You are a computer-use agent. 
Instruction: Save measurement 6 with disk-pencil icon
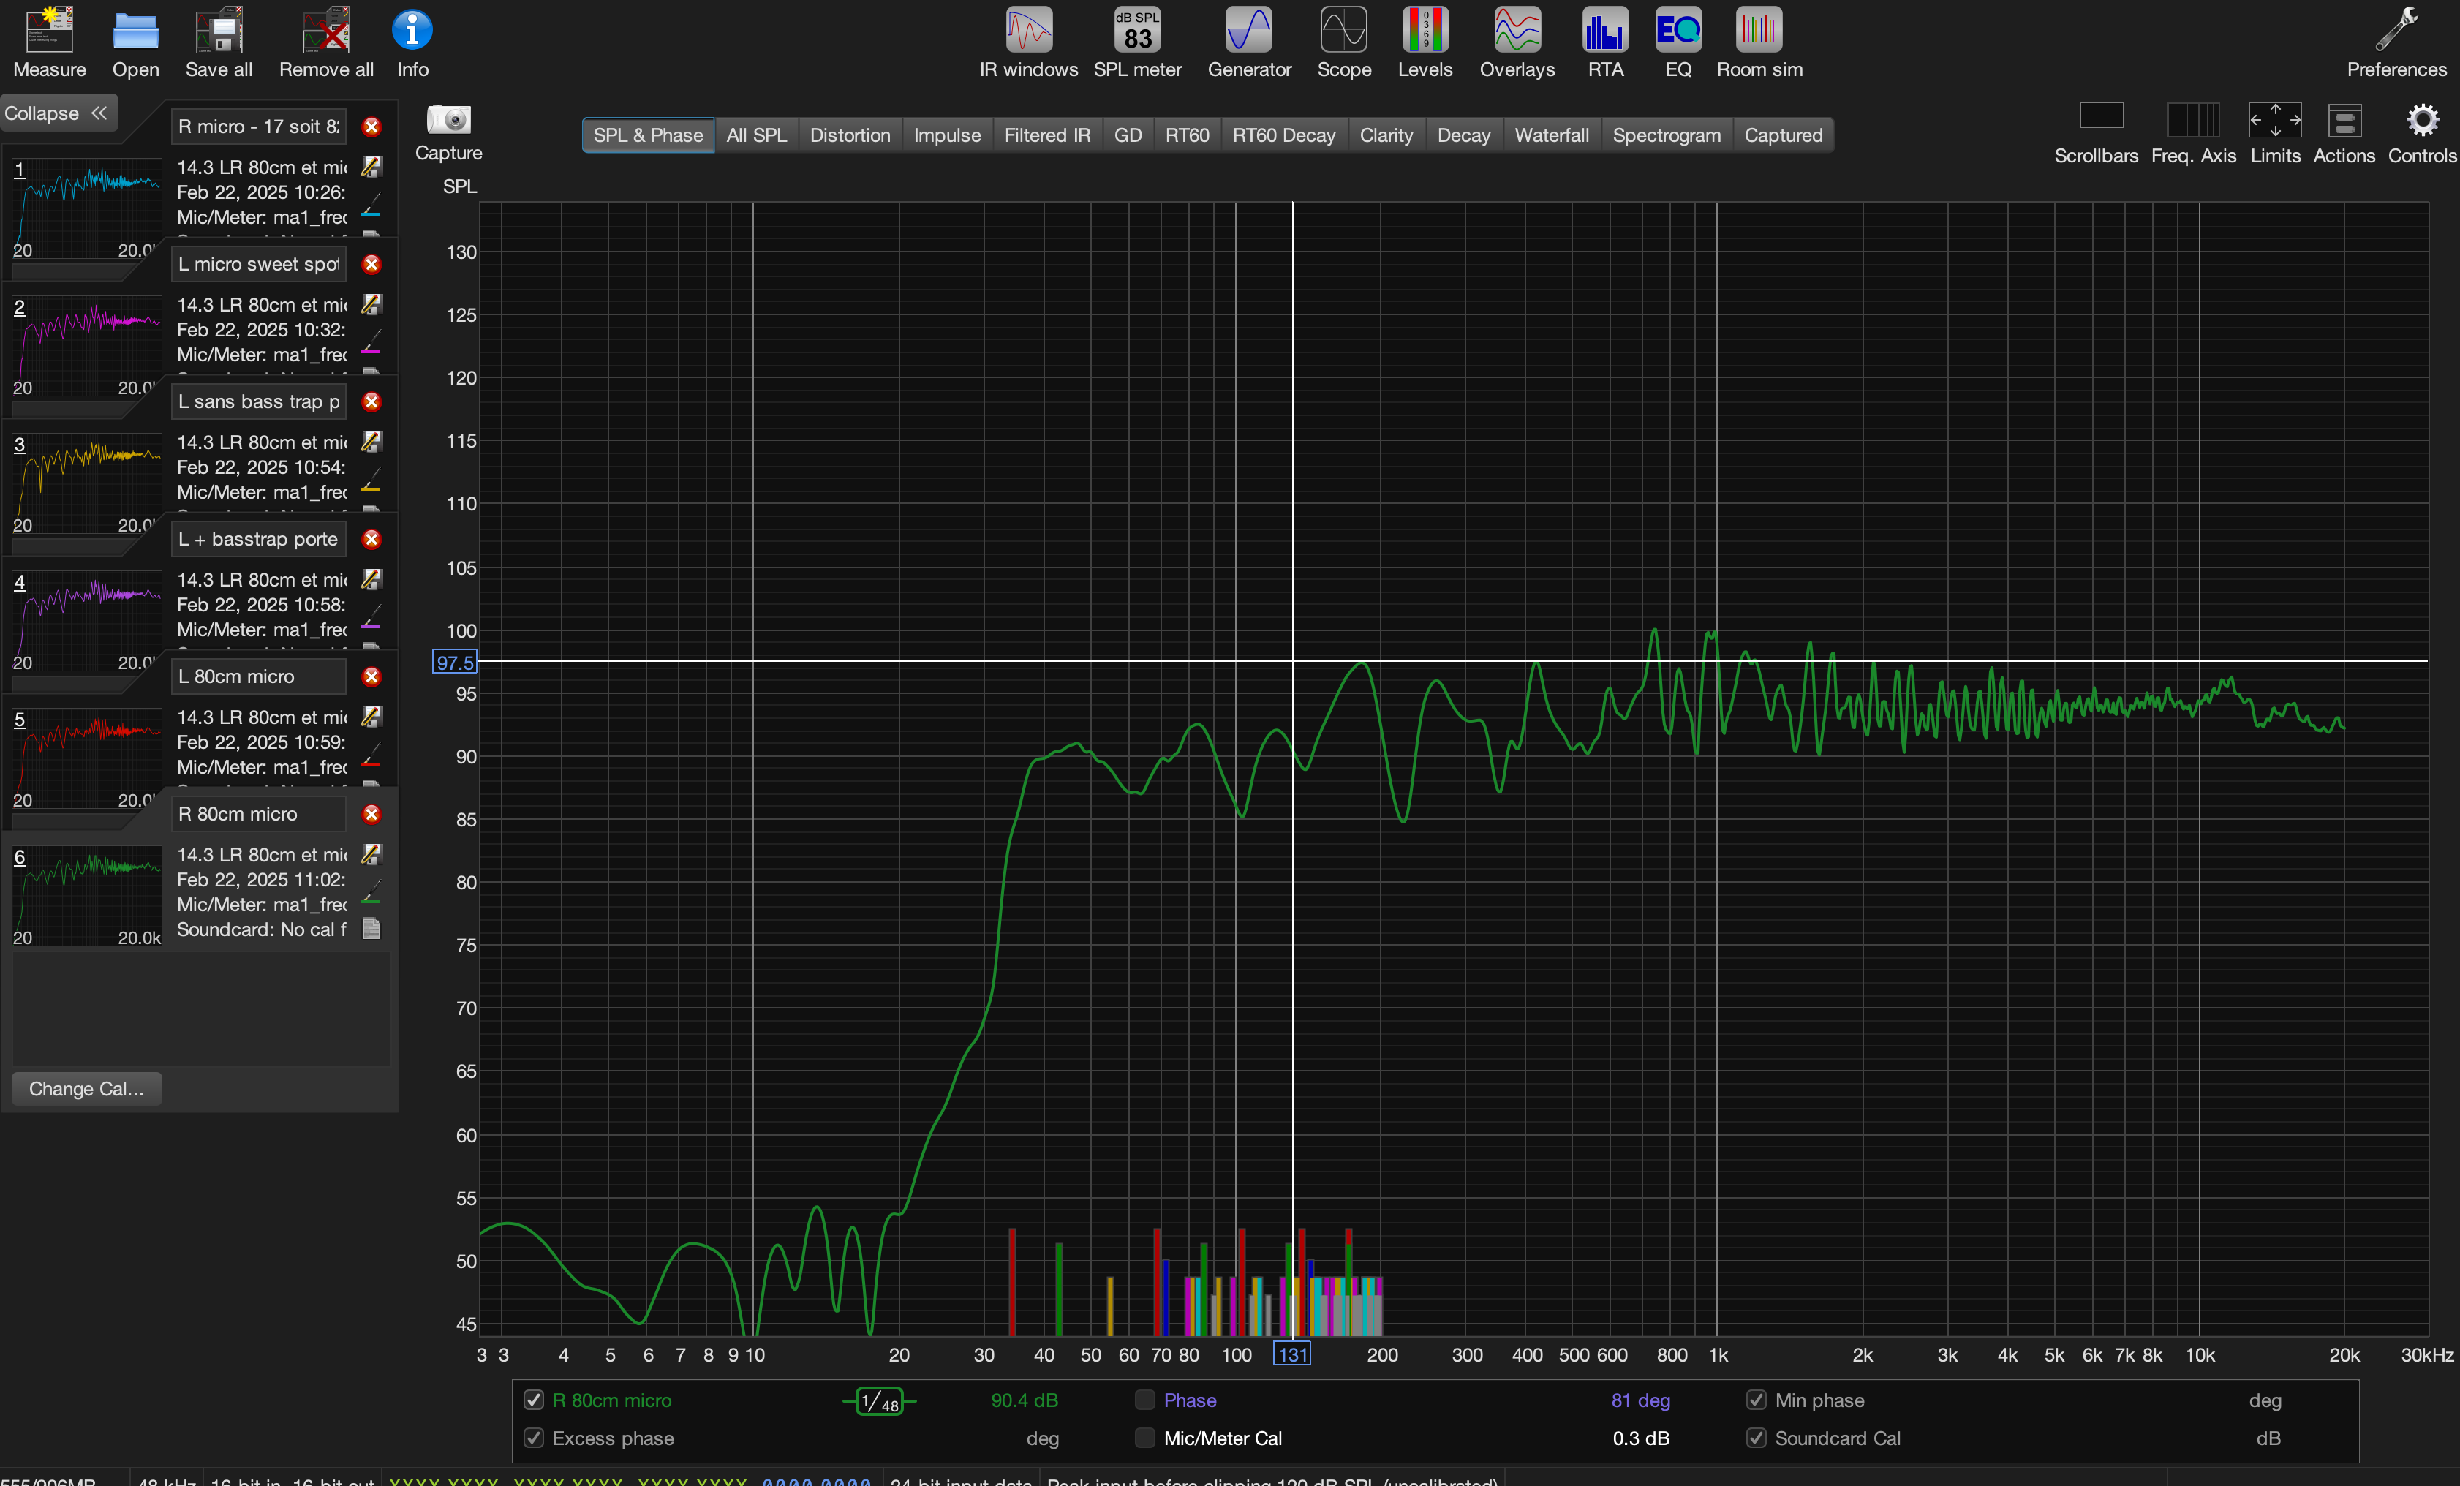tap(371, 854)
